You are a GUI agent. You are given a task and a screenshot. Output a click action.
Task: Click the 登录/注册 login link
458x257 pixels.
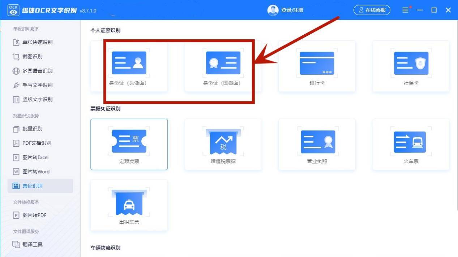click(x=292, y=10)
